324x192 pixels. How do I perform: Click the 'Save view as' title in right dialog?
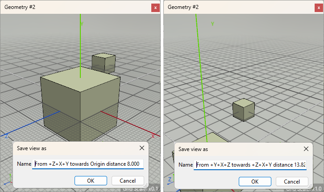pyautogui.click(x=193, y=149)
